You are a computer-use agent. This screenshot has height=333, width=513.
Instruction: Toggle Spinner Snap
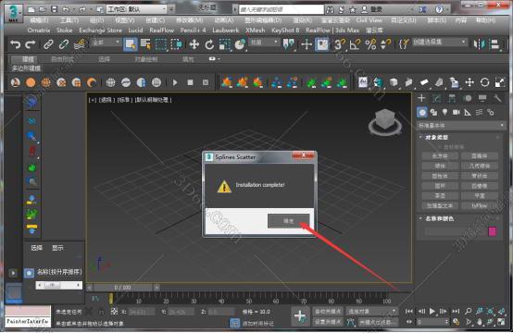tap(386, 44)
